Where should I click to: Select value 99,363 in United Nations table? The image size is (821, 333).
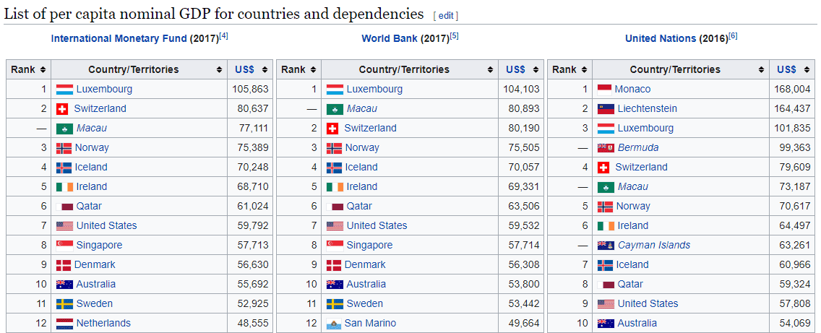(x=795, y=148)
